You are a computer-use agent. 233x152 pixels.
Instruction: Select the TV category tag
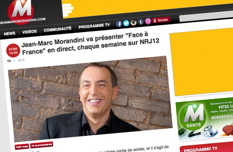coord(9,61)
